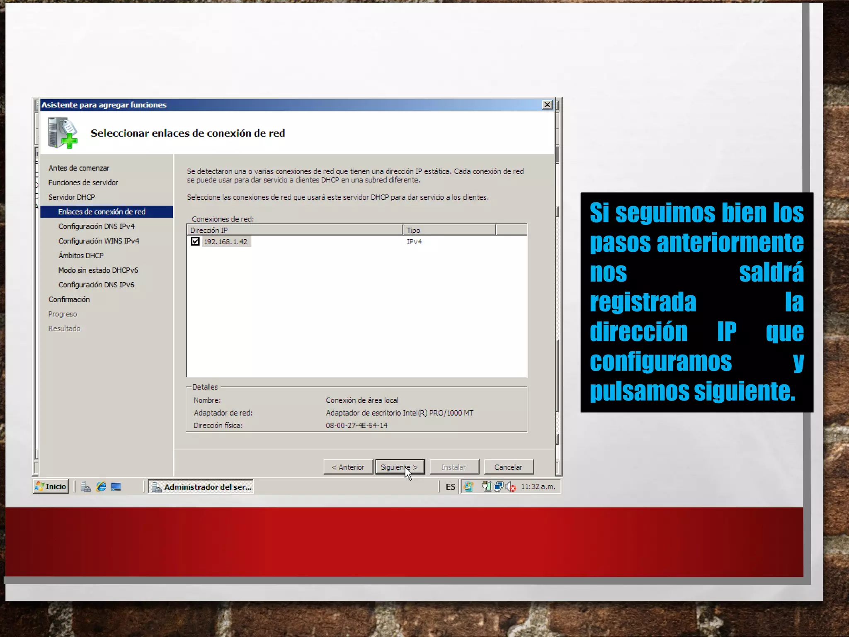Open the network connection tray icon
The width and height of the screenshot is (849, 637).
[499, 486]
